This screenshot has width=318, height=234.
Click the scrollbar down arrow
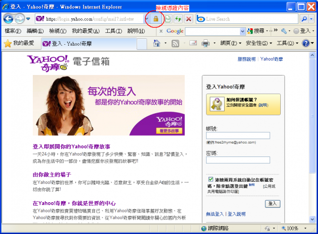point(313,219)
